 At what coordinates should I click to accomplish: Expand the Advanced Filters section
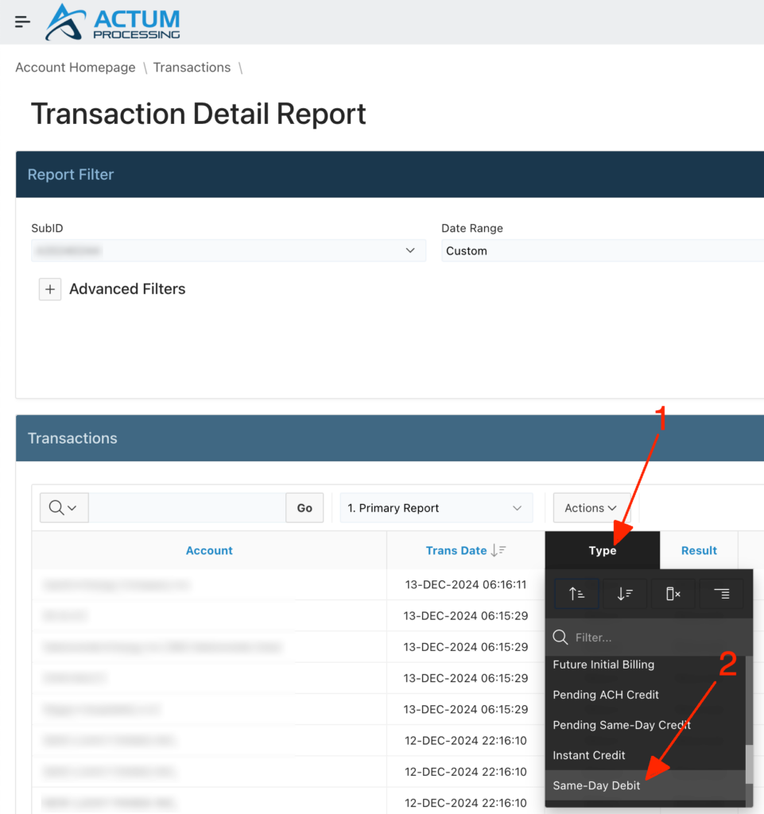click(x=50, y=289)
